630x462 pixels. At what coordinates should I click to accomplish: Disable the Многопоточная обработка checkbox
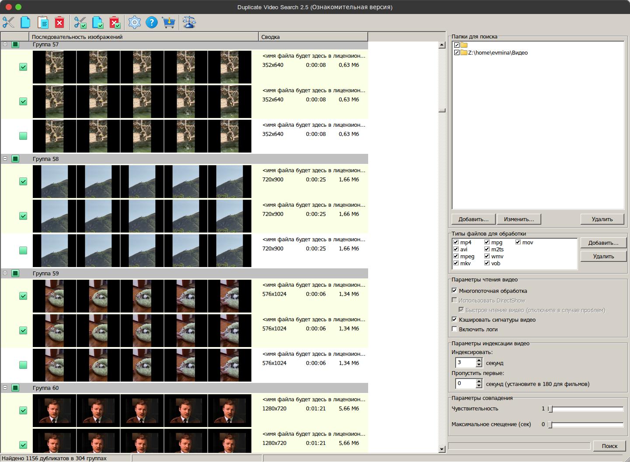[455, 291]
